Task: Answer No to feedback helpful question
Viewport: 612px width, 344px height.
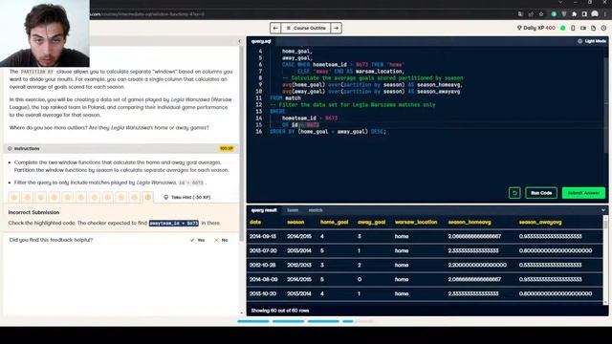Action: [x=221, y=240]
